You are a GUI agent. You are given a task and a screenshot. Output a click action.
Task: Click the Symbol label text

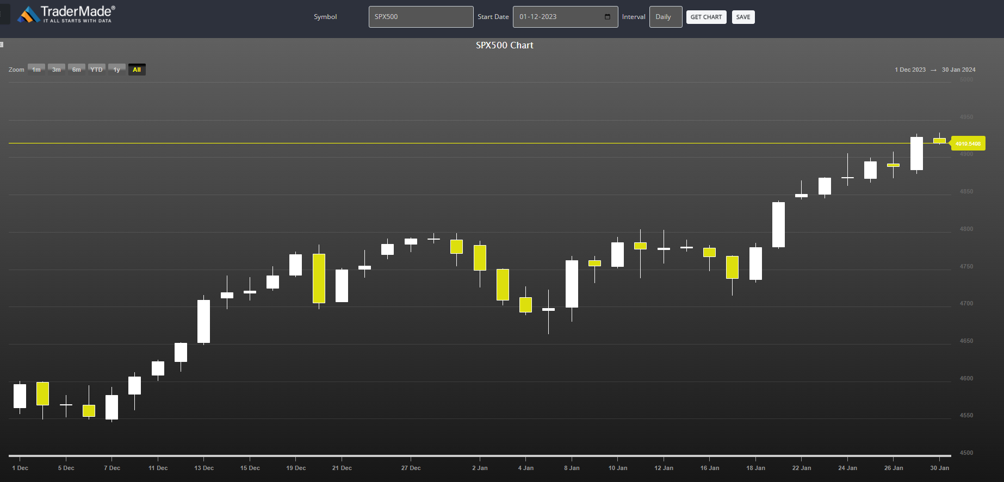[325, 17]
